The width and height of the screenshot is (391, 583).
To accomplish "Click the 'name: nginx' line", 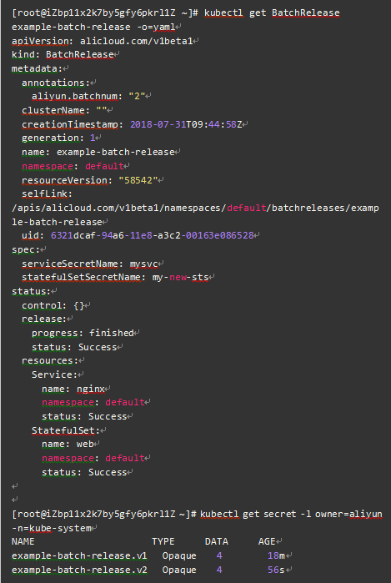I will pyautogui.click(x=73, y=389).
